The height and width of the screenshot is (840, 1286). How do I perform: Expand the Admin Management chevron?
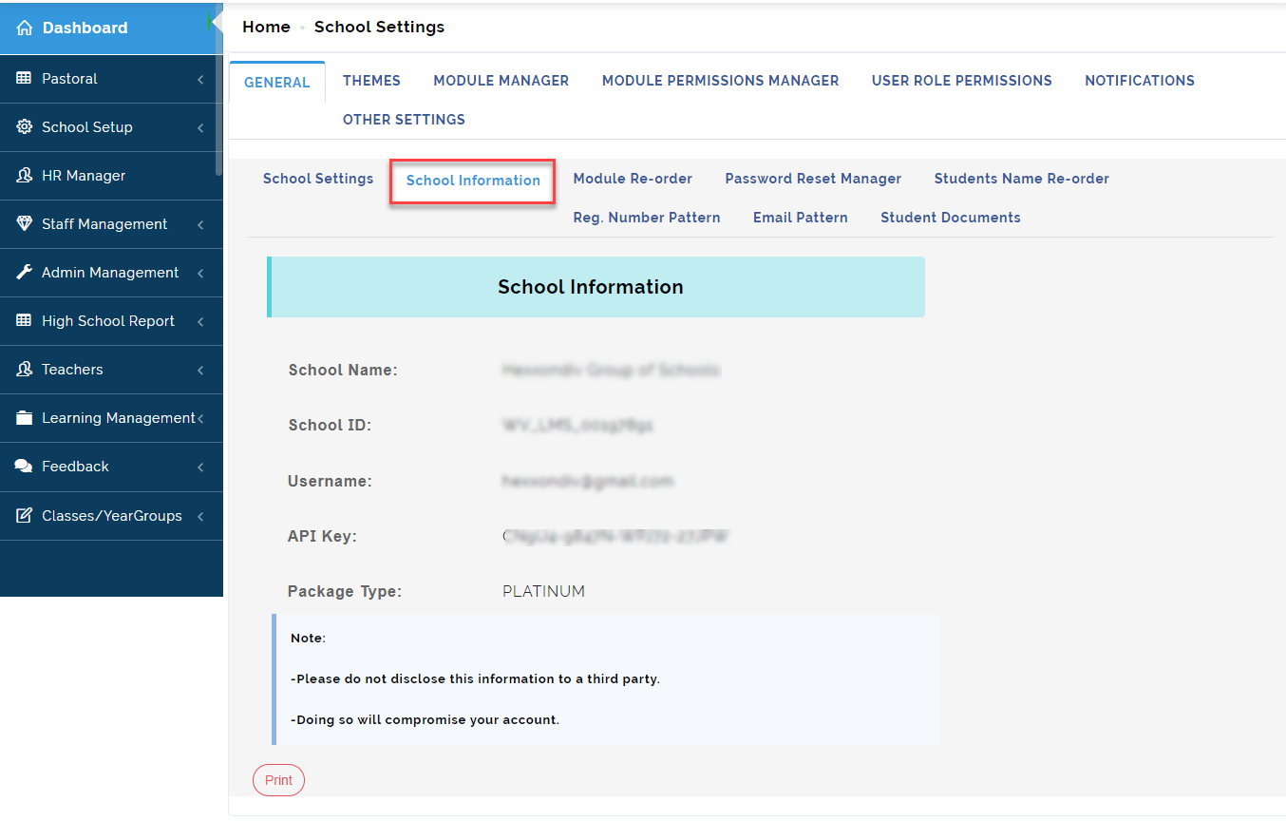pyautogui.click(x=200, y=274)
